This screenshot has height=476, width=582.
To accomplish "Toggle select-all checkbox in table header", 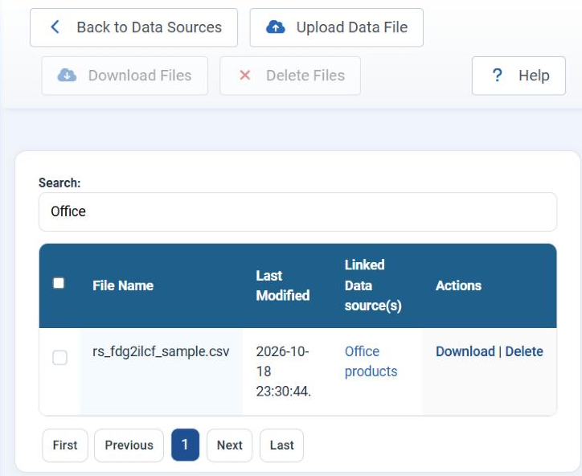I will pyautogui.click(x=59, y=283).
